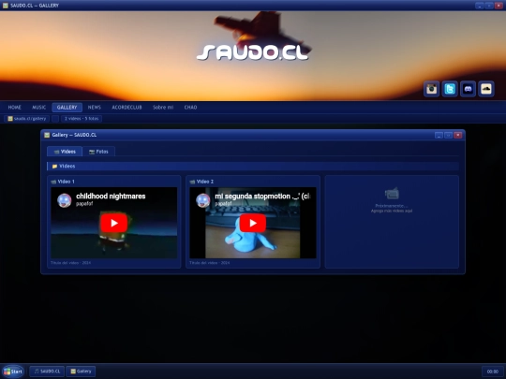Open the Twitter social icon
Image resolution: width=506 pixels, height=379 pixels.
(x=450, y=89)
